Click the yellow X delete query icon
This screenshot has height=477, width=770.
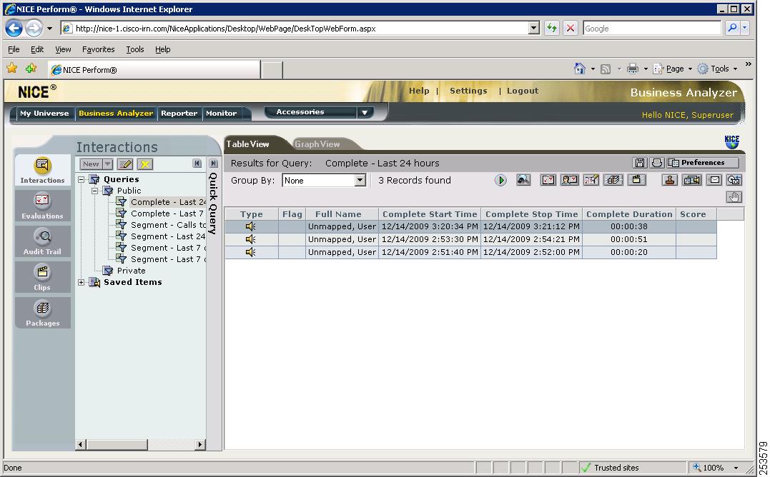145,164
